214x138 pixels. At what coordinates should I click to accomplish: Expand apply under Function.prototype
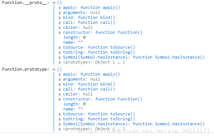coord(60,74)
